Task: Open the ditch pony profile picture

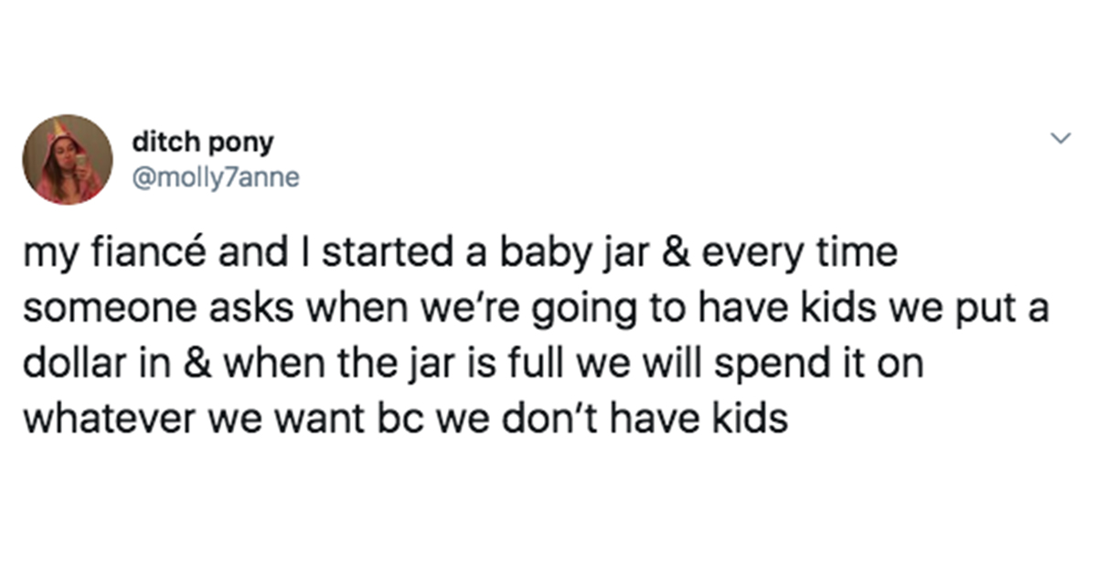Action: point(68,160)
